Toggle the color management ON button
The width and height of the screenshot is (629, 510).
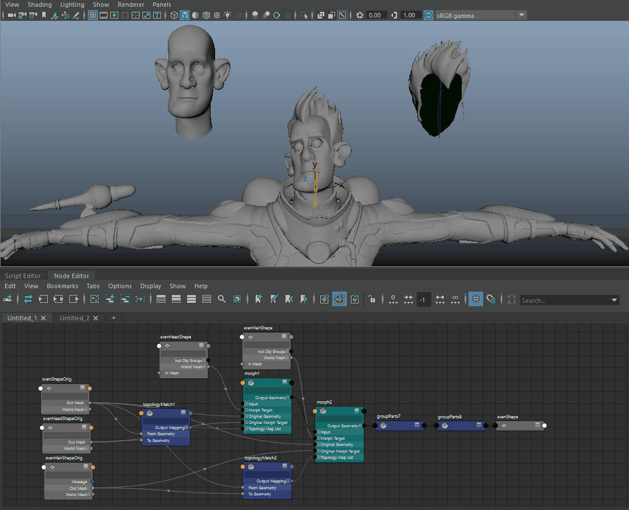(429, 15)
